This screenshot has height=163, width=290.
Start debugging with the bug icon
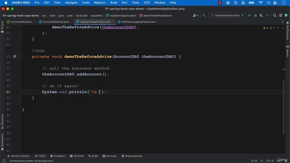point(256,15)
